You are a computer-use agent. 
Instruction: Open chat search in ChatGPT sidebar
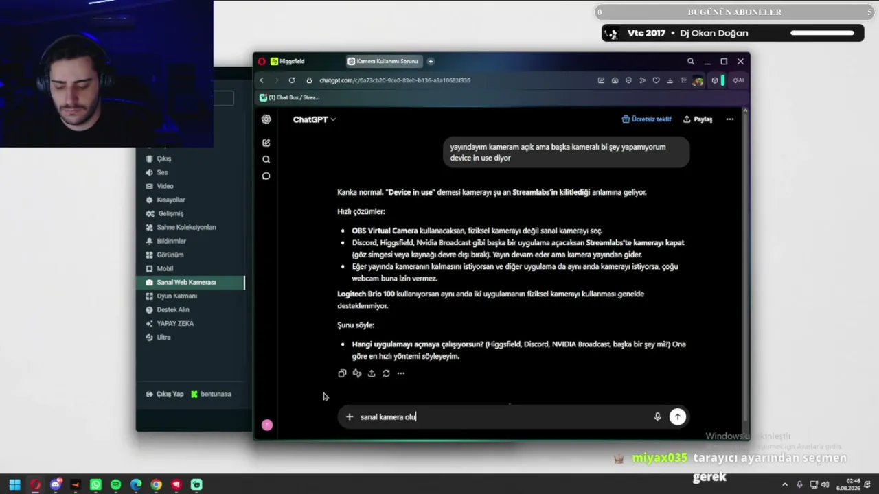click(266, 159)
